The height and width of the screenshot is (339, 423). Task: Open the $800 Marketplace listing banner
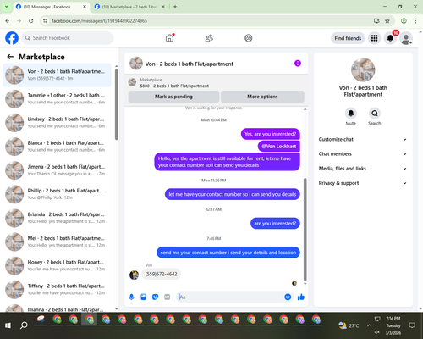coord(217,83)
